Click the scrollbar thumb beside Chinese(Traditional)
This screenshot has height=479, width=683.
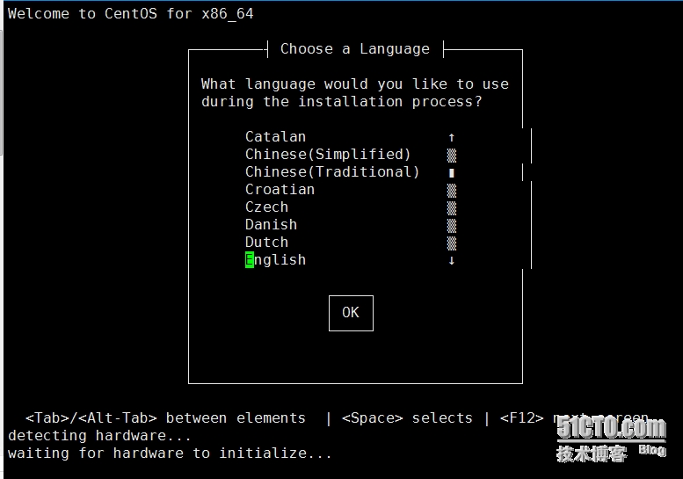click(452, 173)
